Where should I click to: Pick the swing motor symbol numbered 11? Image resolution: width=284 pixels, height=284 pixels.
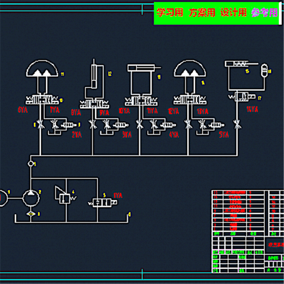pos(42,68)
